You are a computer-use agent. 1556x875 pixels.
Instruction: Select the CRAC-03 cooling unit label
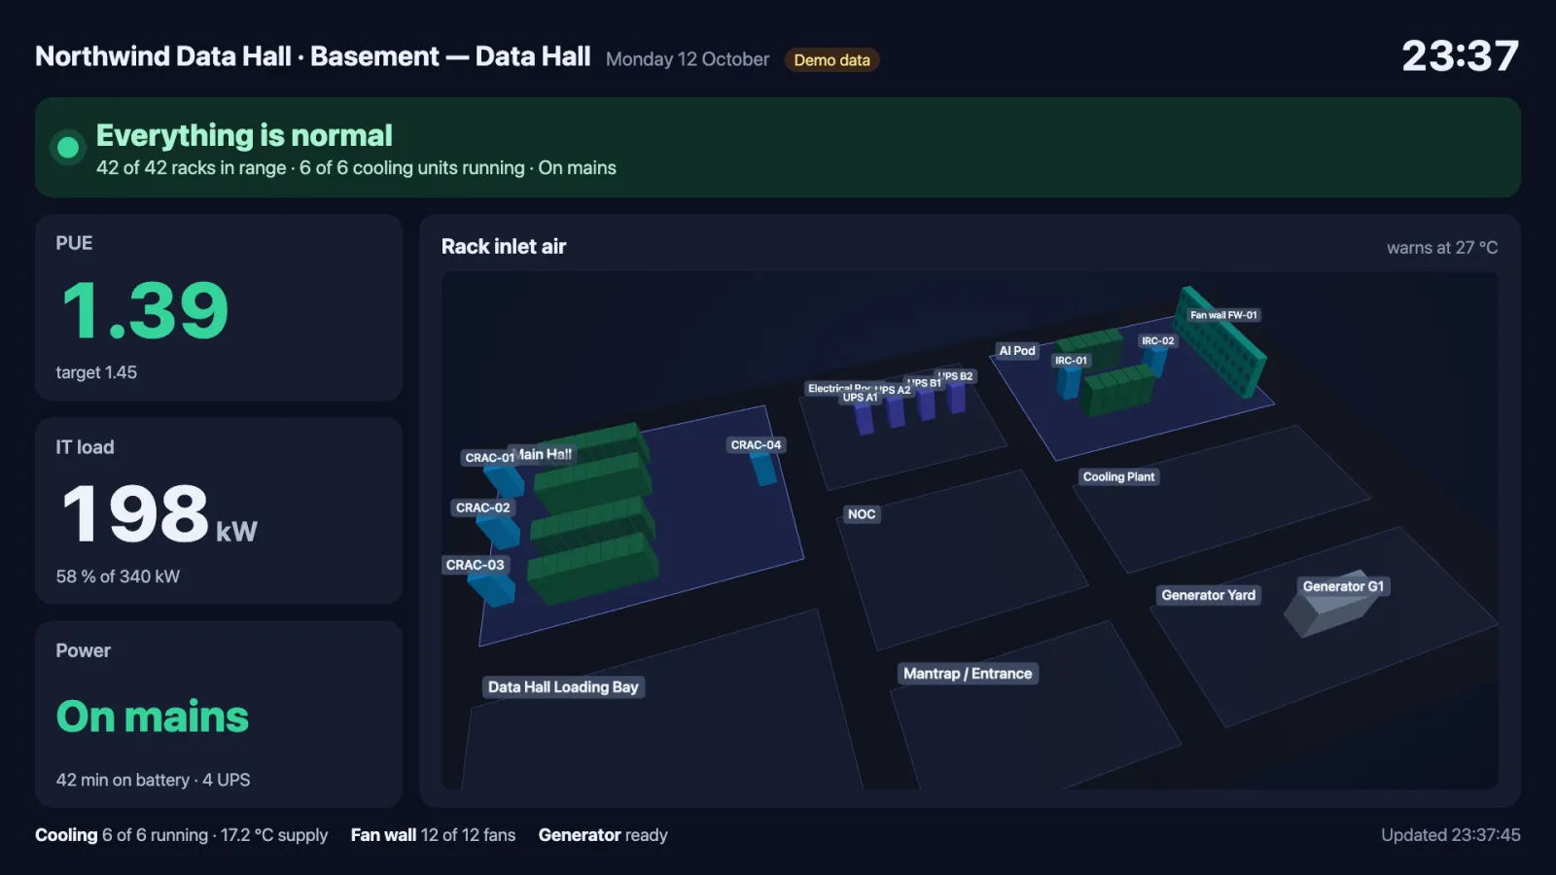click(x=475, y=565)
